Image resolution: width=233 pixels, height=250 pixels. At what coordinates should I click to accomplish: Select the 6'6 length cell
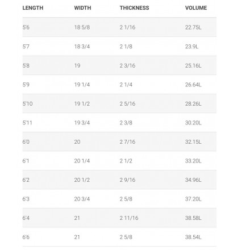tap(26, 237)
